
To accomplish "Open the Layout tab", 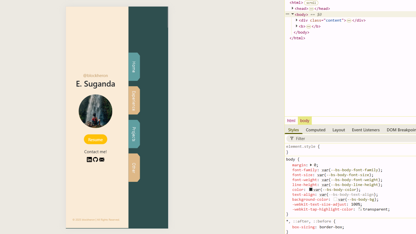I will tap(338, 130).
